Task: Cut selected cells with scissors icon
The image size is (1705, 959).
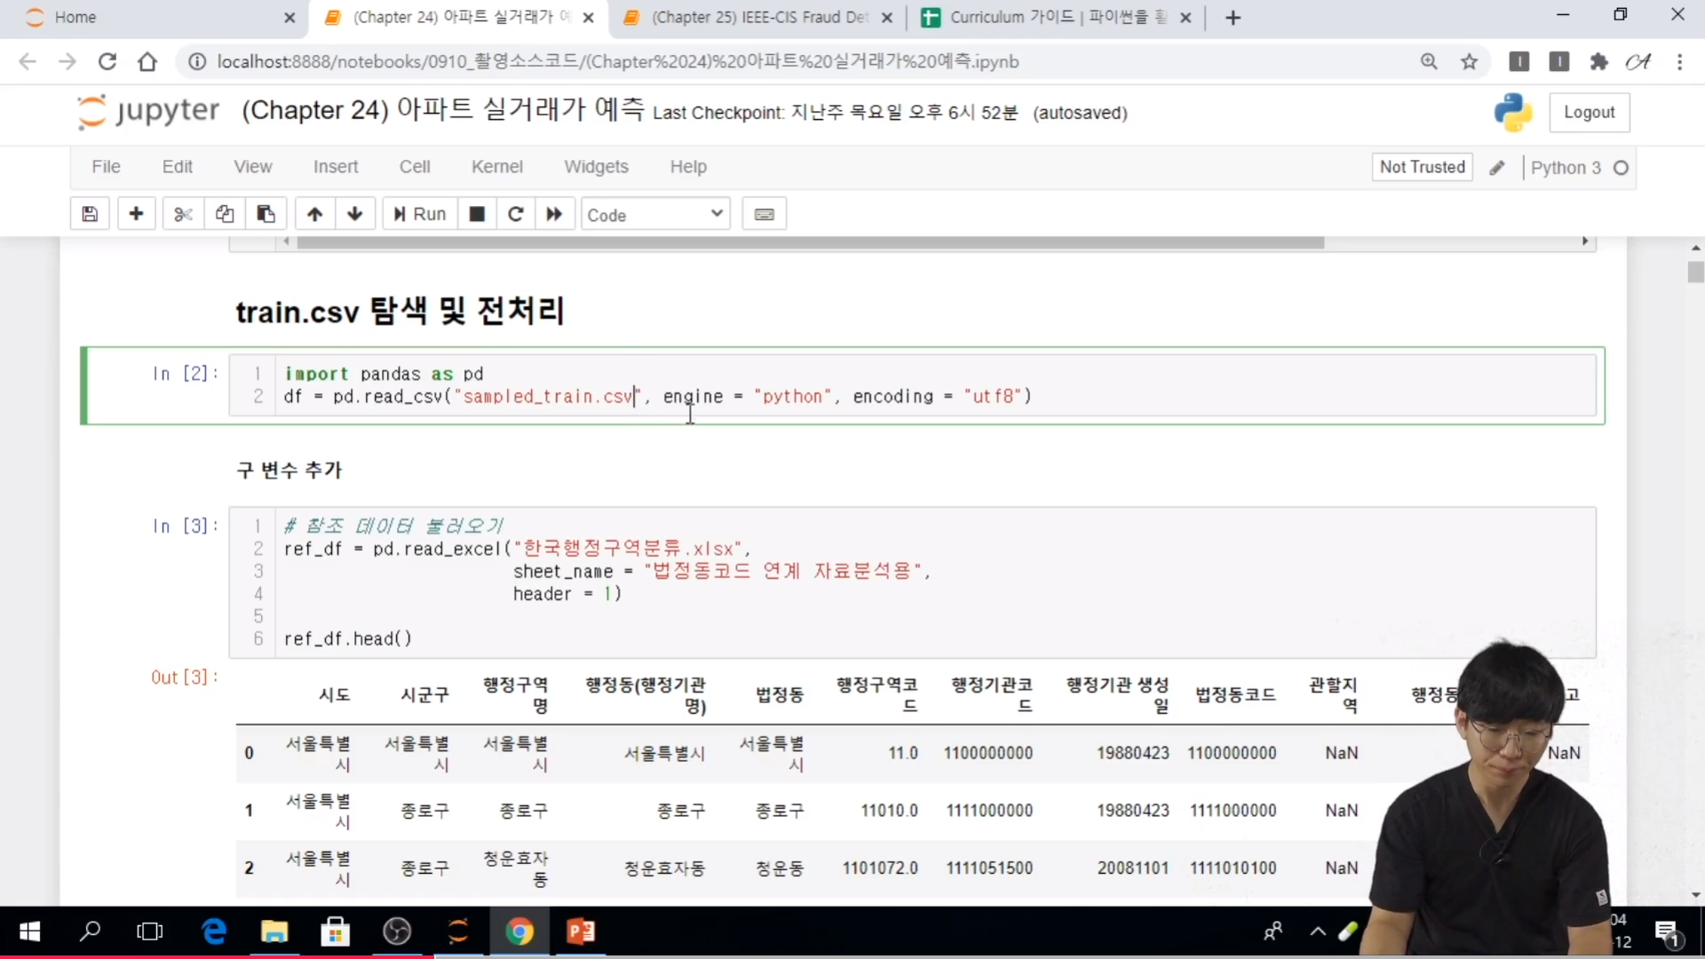Action: (183, 214)
